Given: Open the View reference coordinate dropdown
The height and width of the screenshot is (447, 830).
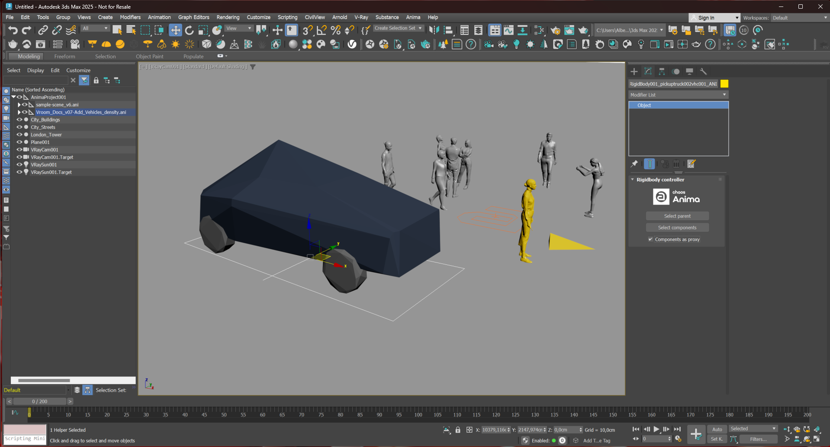Looking at the screenshot, I should (238, 28).
